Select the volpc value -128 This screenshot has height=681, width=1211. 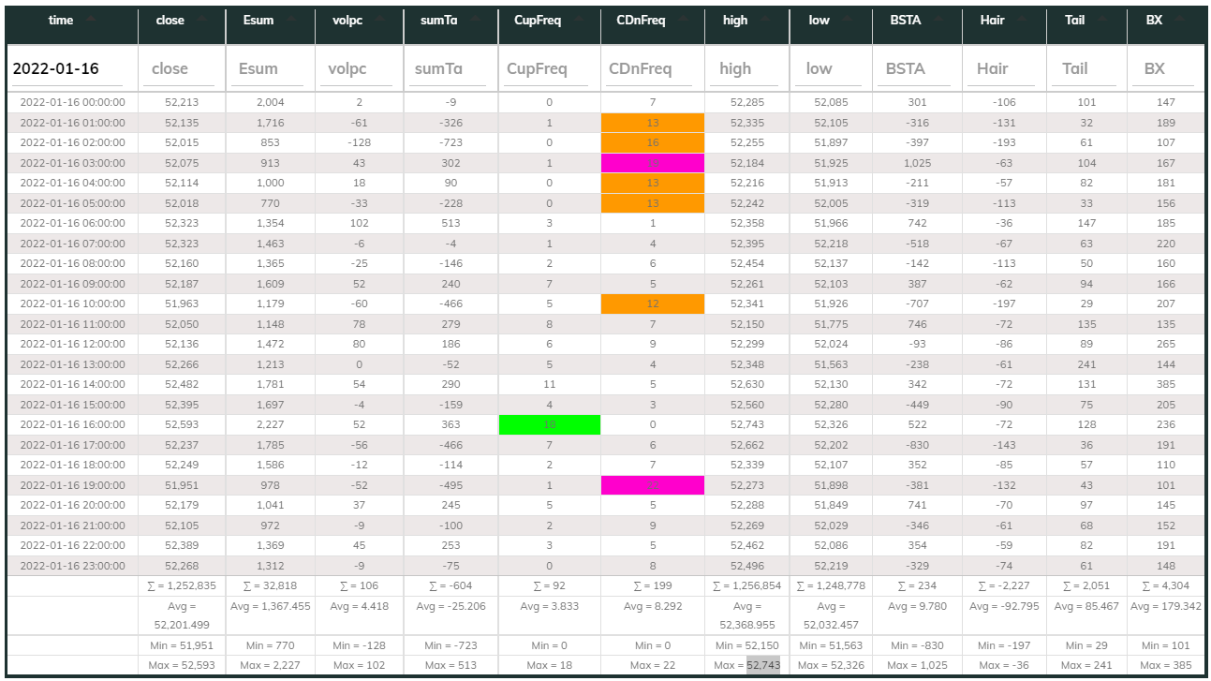[360, 142]
